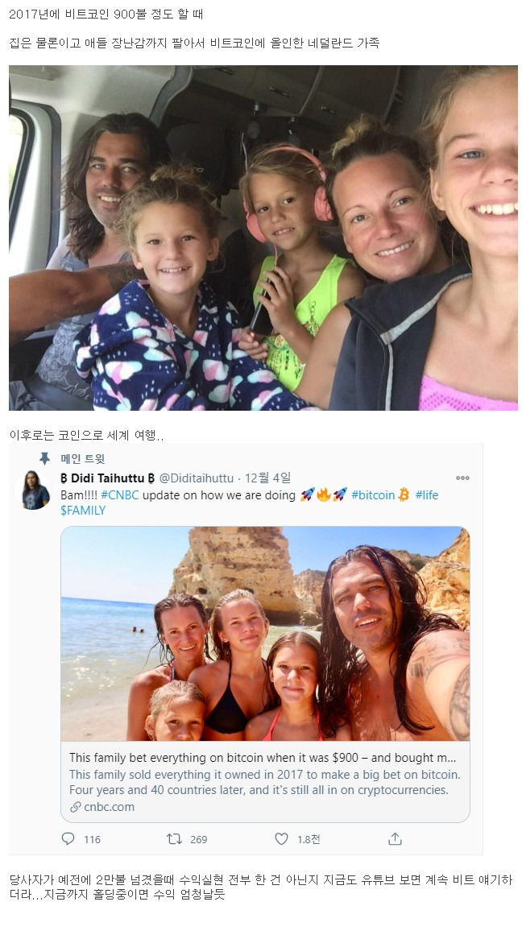Screen dimensions: 522x935
Task: Open the #bitcoin hashtag
Action: click(x=373, y=495)
